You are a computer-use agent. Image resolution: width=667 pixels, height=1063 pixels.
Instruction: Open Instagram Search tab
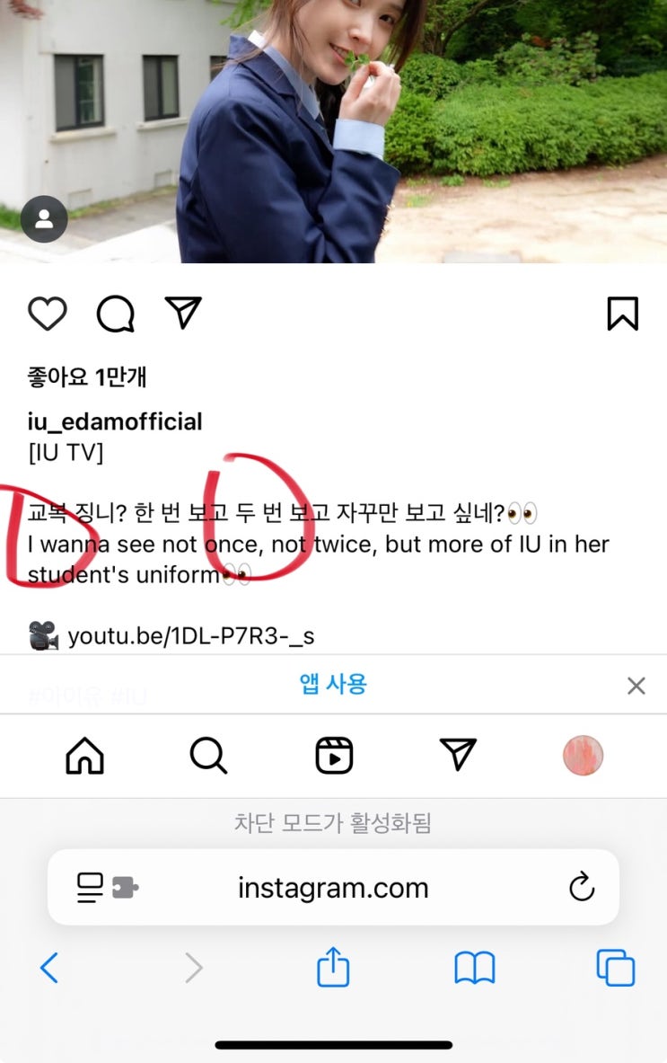point(208,755)
